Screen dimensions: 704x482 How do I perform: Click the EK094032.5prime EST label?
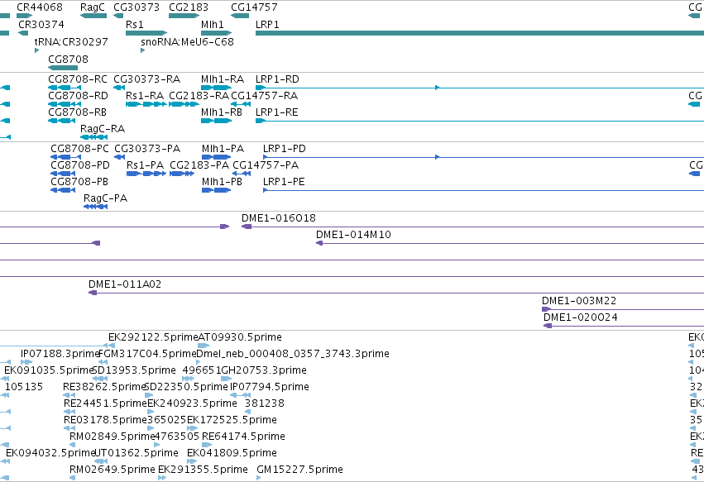coord(50,453)
